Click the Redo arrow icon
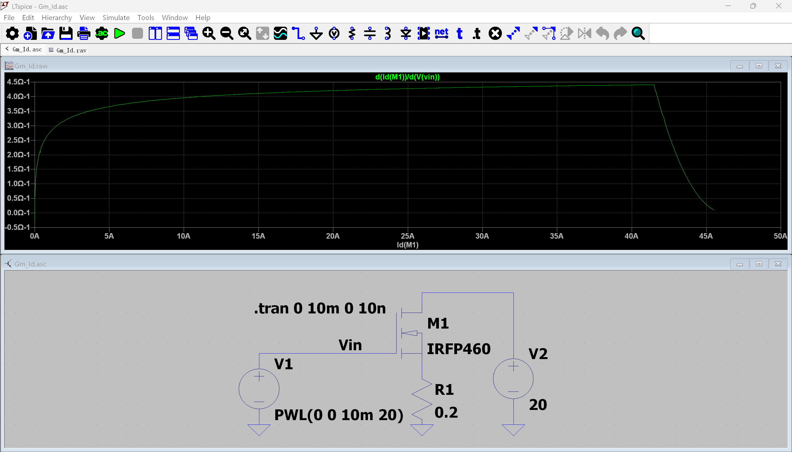792x452 pixels. click(x=620, y=33)
